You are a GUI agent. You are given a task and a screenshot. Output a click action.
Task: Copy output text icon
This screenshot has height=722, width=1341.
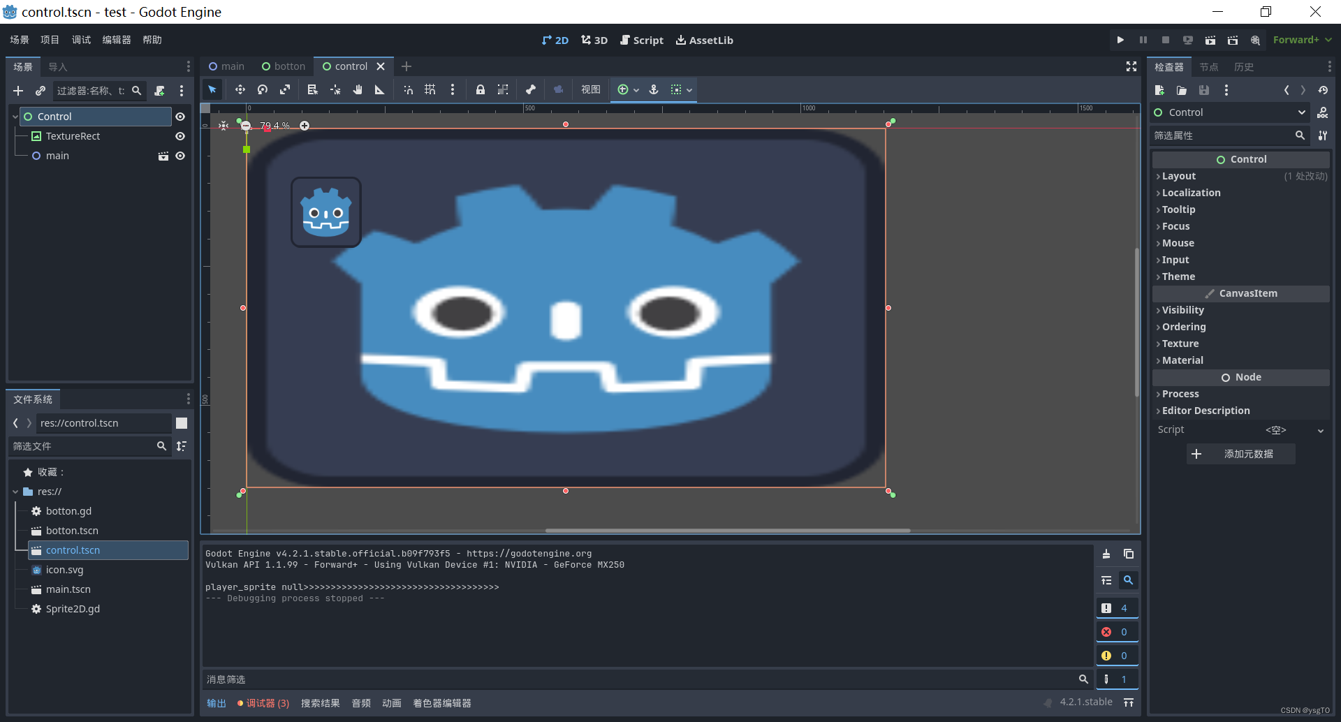tap(1129, 554)
